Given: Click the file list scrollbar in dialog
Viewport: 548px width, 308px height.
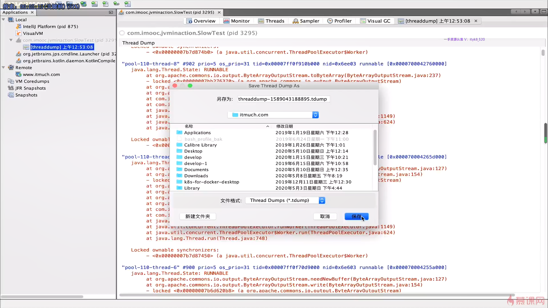Looking at the screenshot, I should coord(375,147).
